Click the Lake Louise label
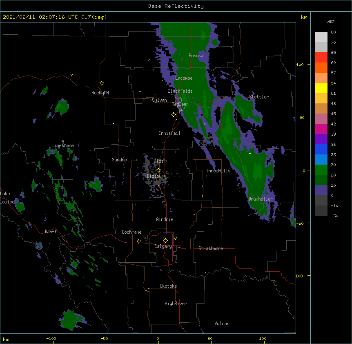 (7, 198)
